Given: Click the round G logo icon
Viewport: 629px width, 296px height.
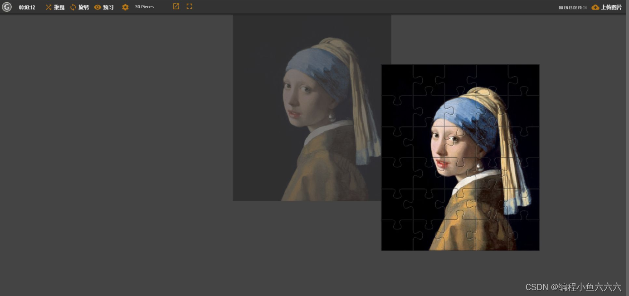Looking at the screenshot, I should pos(6,7).
